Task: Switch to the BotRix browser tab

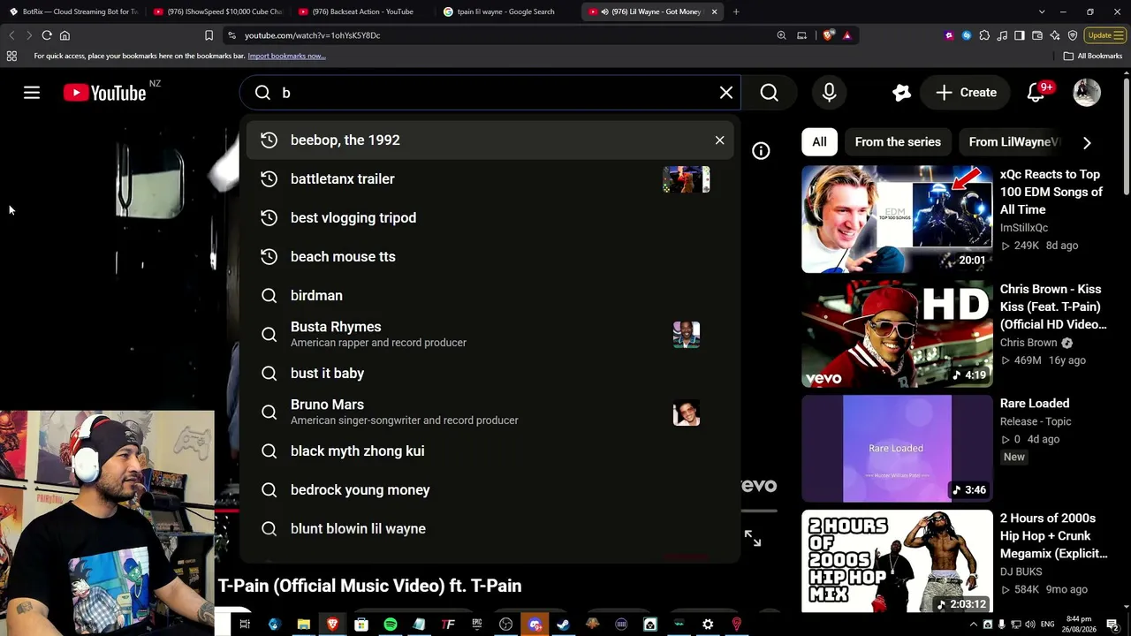Action: [74, 11]
